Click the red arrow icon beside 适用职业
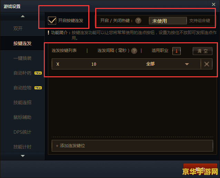The height and width of the screenshot is (178, 220). [x=177, y=51]
